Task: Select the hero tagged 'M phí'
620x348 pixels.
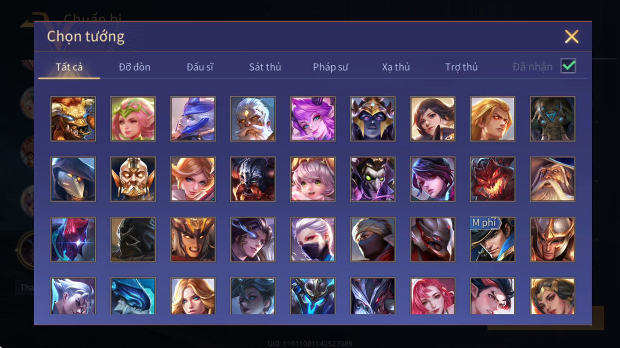Action: tap(492, 239)
